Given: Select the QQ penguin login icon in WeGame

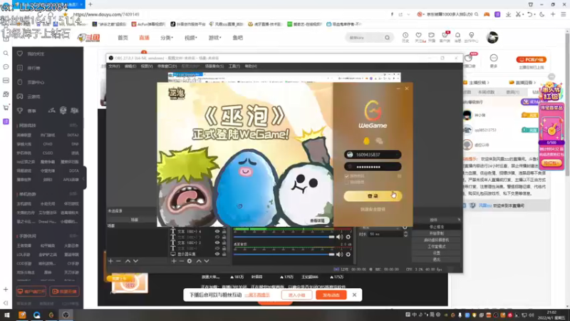Looking at the screenshot, I should 366,141.
